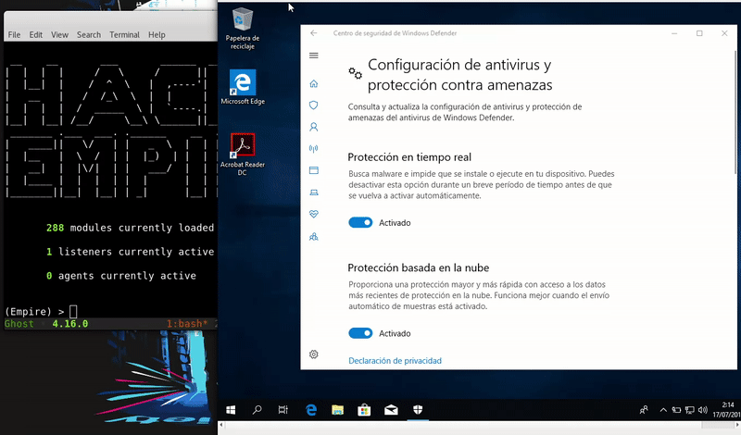Close the Windows Defender window

[x=724, y=33]
